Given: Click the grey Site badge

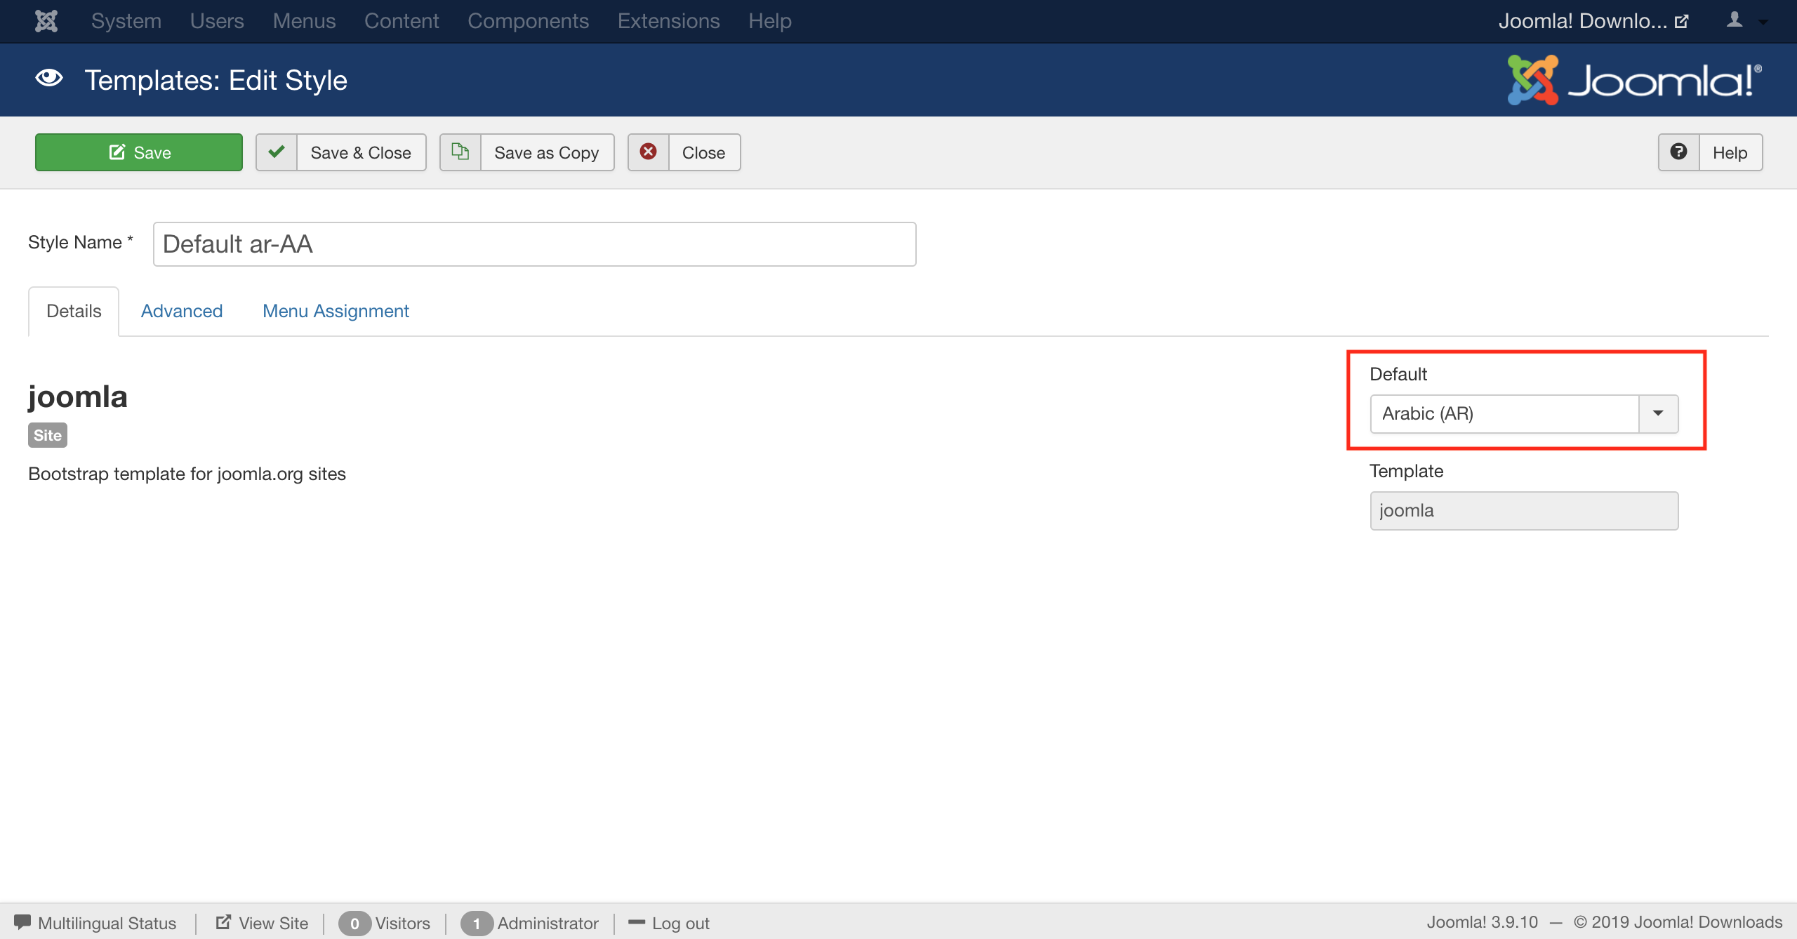Looking at the screenshot, I should pyautogui.click(x=48, y=435).
